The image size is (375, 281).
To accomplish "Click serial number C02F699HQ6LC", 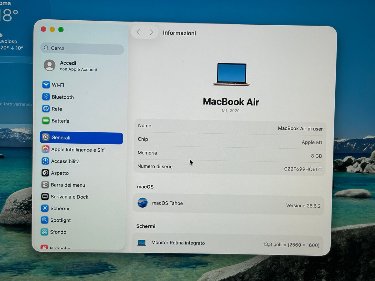I will pyautogui.click(x=302, y=170).
